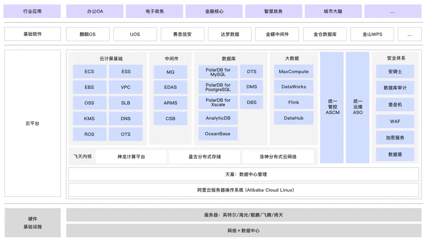
Task: Click the 统一运维 ASO column
Action: tap(358, 107)
